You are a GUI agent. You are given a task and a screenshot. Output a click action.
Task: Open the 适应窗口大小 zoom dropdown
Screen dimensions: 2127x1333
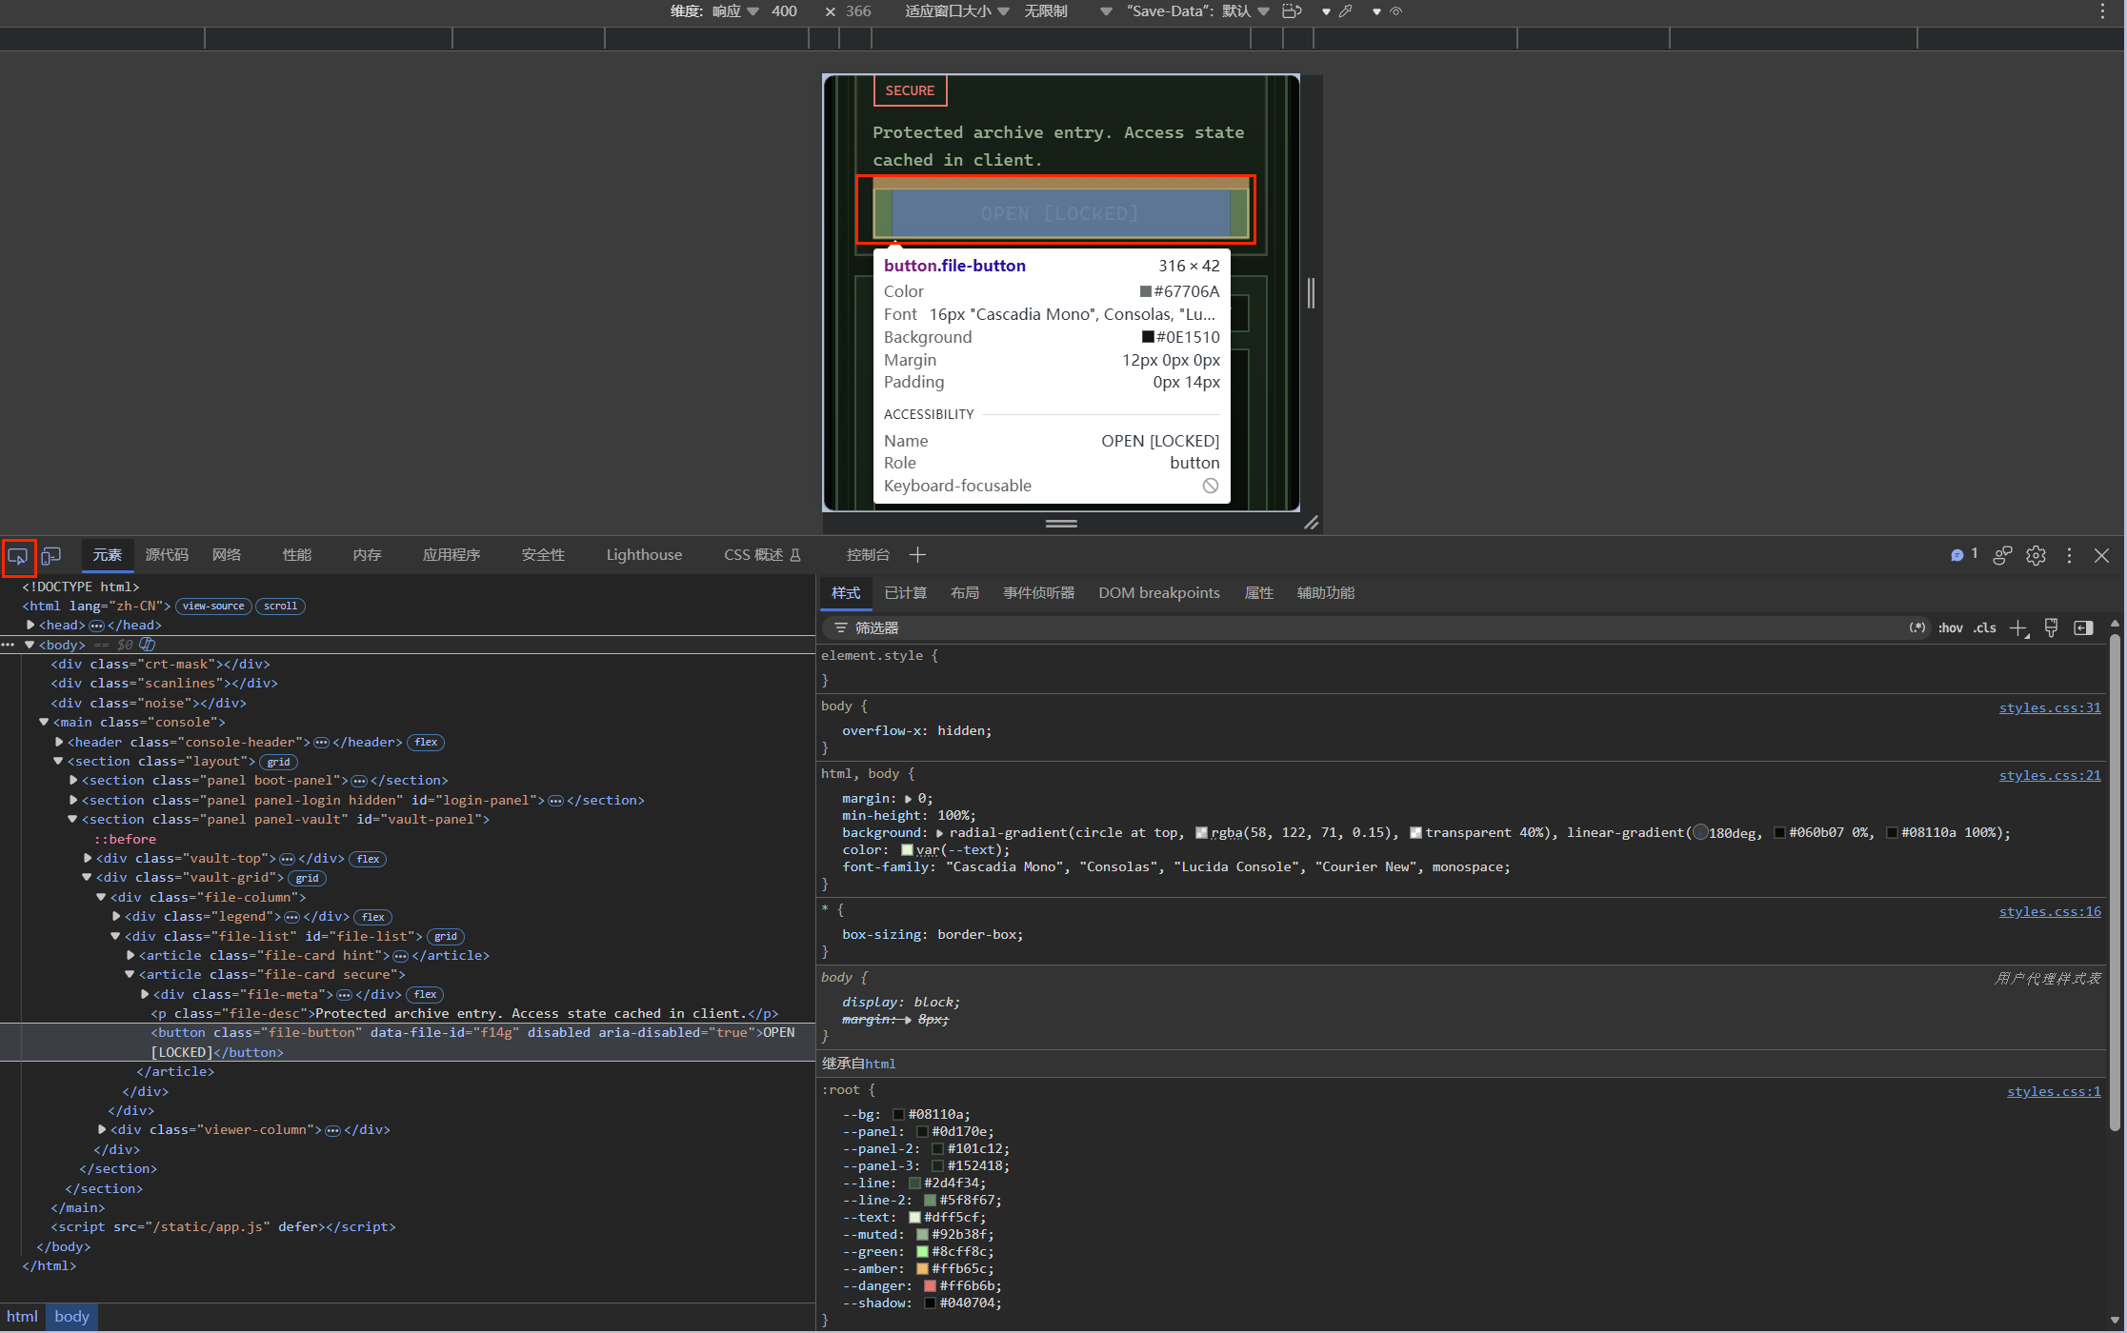pyautogui.click(x=956, y=11)
